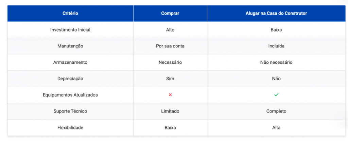Image resolution: width=348 pixels, height=144 pixels.
Task: Click the Investimento Inicial row label
Action: (70, 30)
